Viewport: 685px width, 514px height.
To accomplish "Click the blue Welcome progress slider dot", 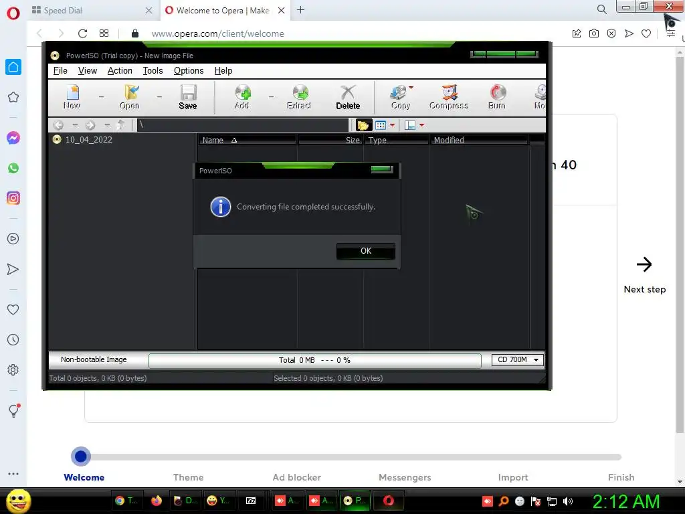I will coord(81,456).
